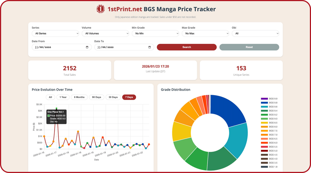Click the yellow donut chart segment

[182, 131]
